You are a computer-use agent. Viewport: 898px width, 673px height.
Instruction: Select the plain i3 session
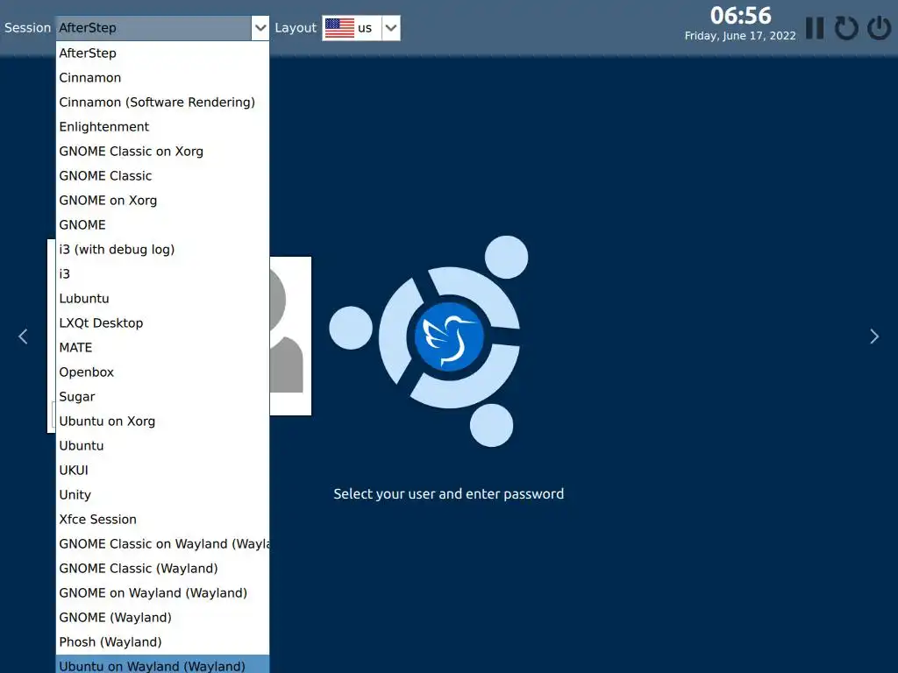pyautogui.click(x=162, y=274)
